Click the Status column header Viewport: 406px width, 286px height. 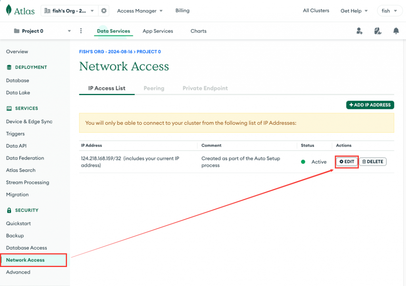307,145
